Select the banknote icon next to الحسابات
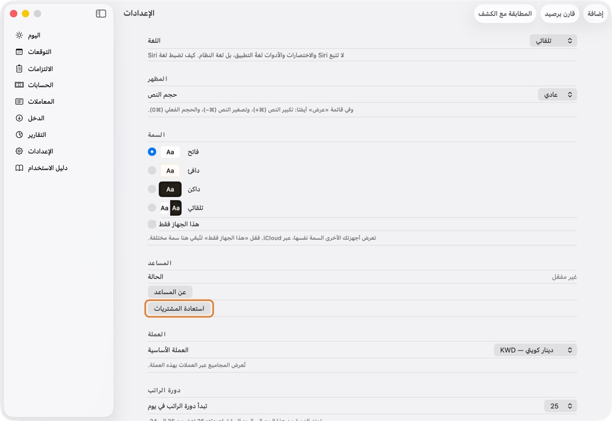Screen dimensions: 612x421 pos(19,85)
